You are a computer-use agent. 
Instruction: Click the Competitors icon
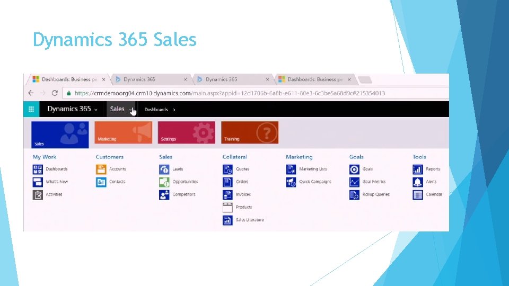(164, 194)
